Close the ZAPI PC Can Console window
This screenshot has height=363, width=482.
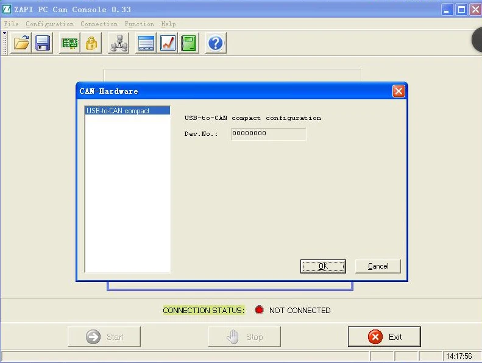coord(475,10)
